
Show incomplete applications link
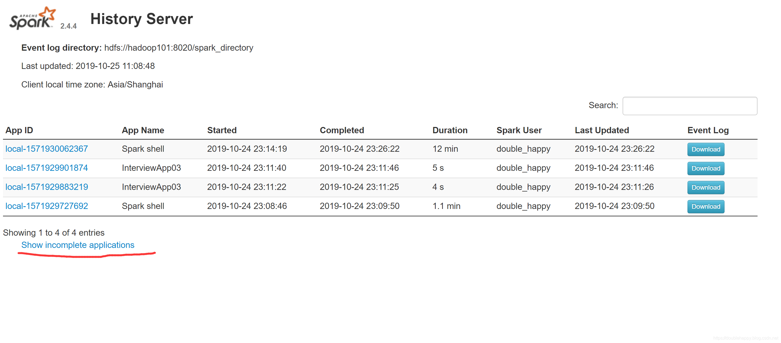coord(78,245)
